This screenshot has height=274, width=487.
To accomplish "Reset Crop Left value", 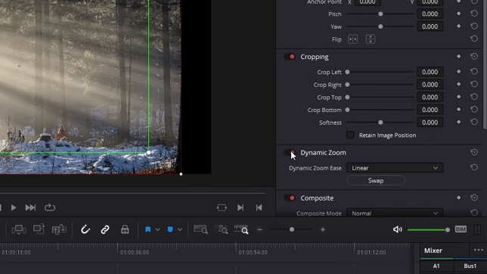I will (474, 72).
